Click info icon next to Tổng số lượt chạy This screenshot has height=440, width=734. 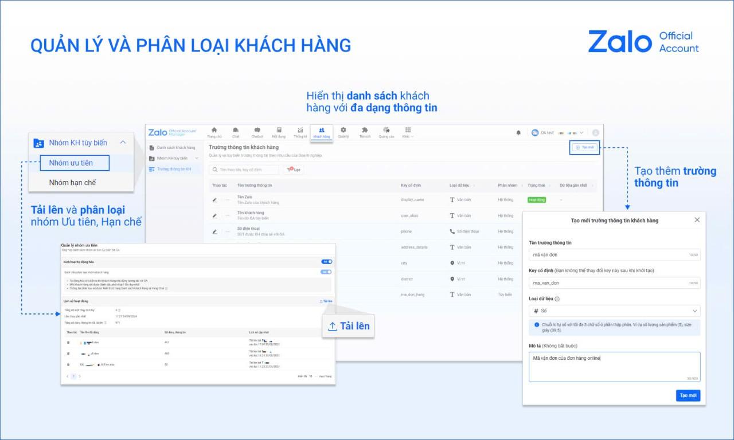point(119,310)
